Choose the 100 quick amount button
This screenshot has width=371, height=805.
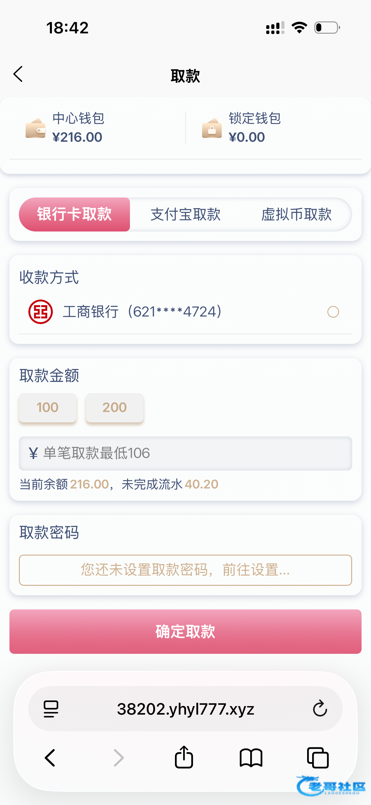48,407
